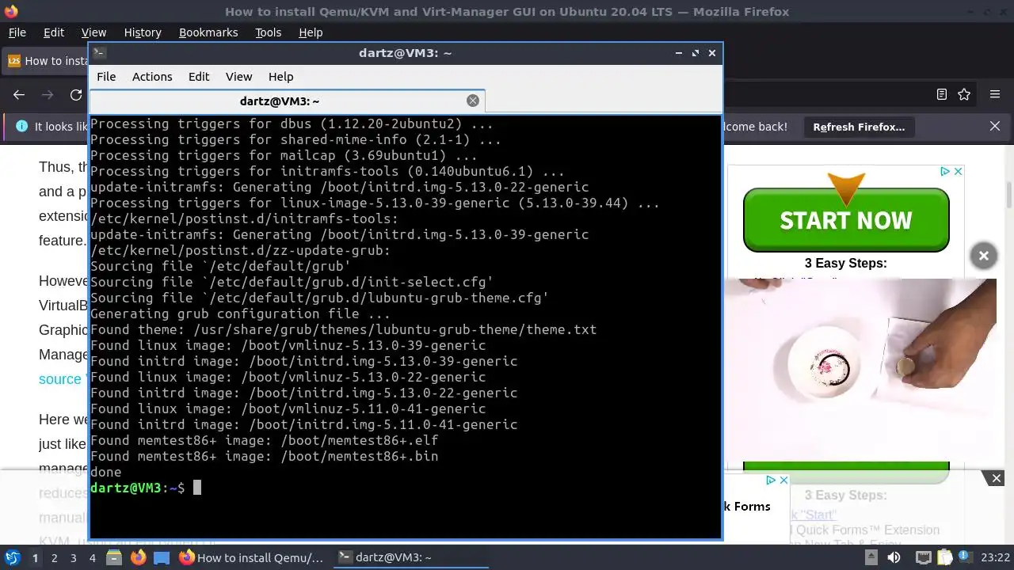Toggle Reader View icon in Firefox toolbar
The image size is (1014, 570).
pyautogui.click(x=942, y=94)
